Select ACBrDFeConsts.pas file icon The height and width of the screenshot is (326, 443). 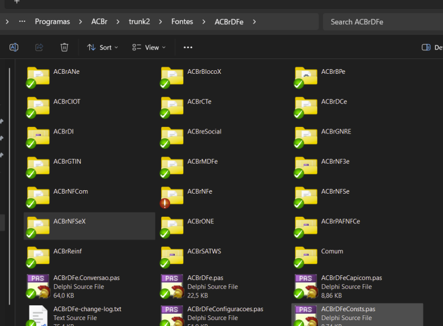(x=305, y=316)
